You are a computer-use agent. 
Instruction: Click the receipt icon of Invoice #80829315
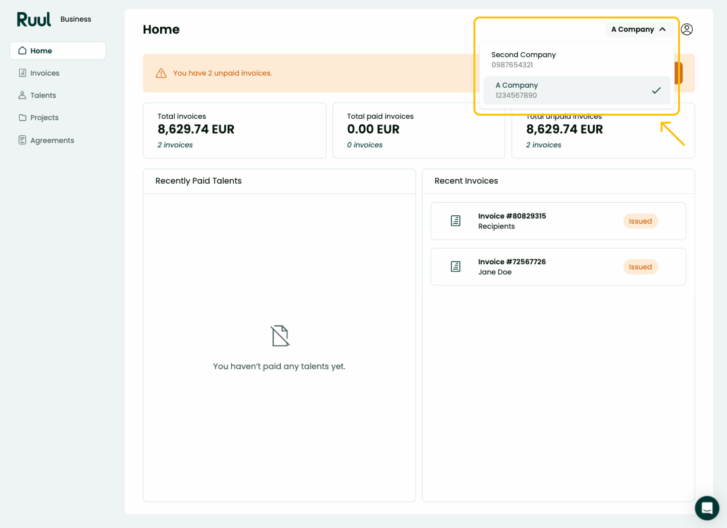pos(456,221)
